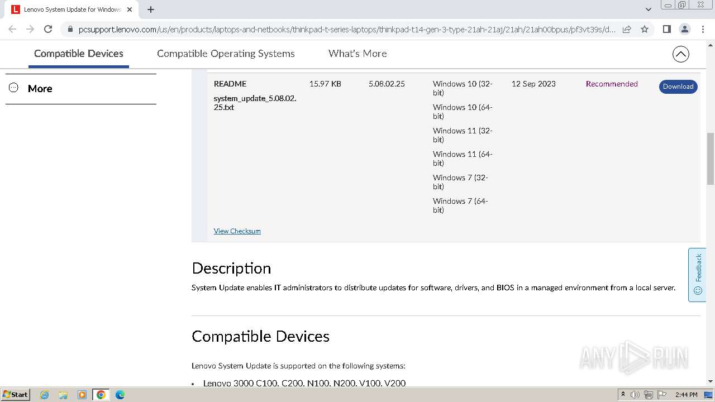The image size is (715, 402).
Task: Click the Feedback smiley icon
Action: (x=698, y=290)
